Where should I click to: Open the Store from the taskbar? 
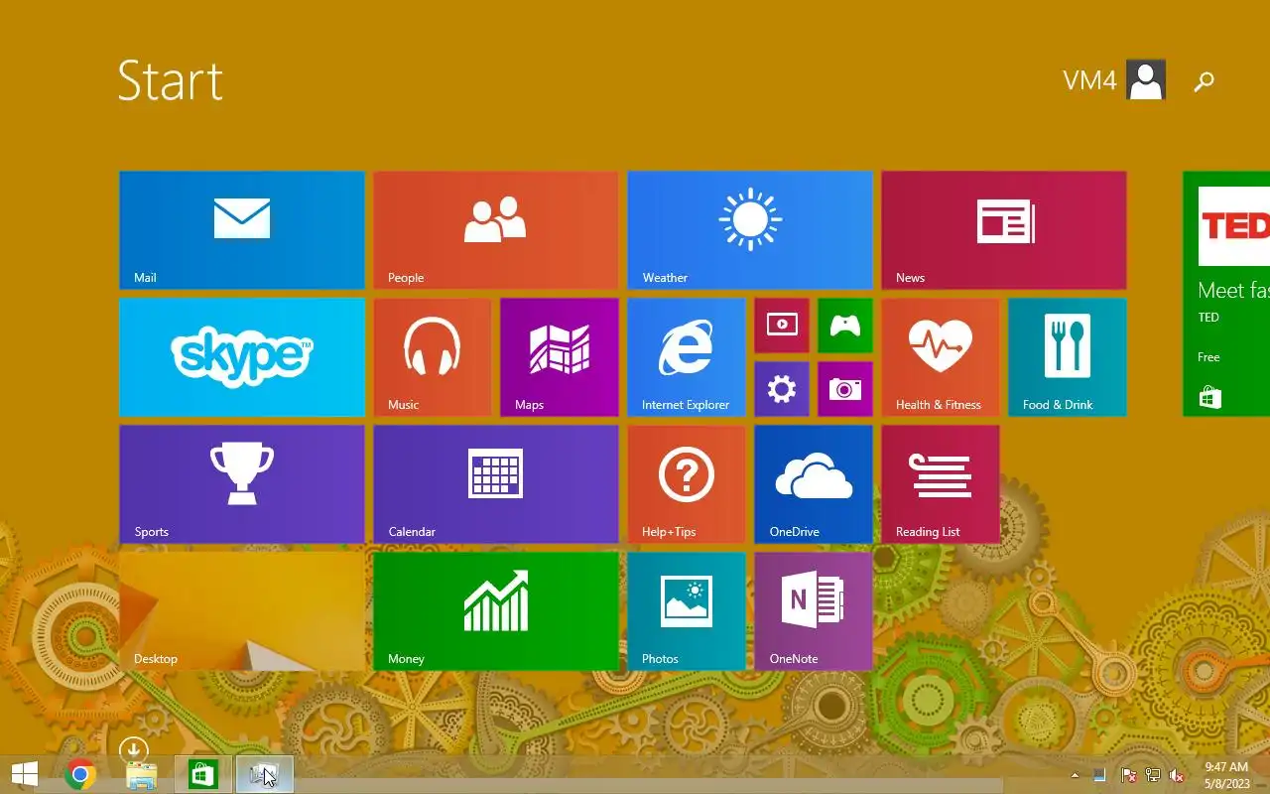(203, 774)
